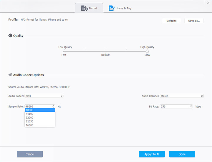Click the High Quality label
The image size is (212, 162).
[147, 47]
